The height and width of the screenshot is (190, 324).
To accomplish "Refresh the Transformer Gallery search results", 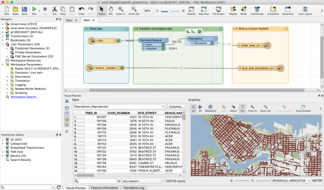I will tap(59, 187).
